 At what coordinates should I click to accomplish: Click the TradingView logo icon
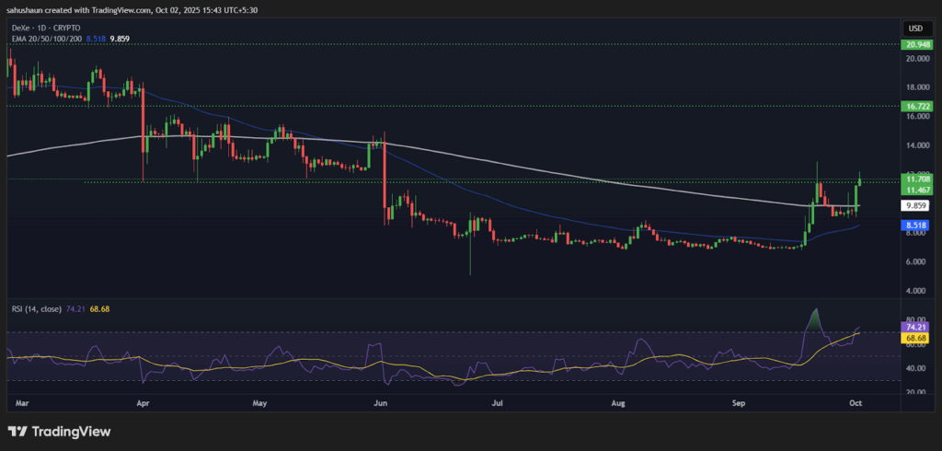18,431
